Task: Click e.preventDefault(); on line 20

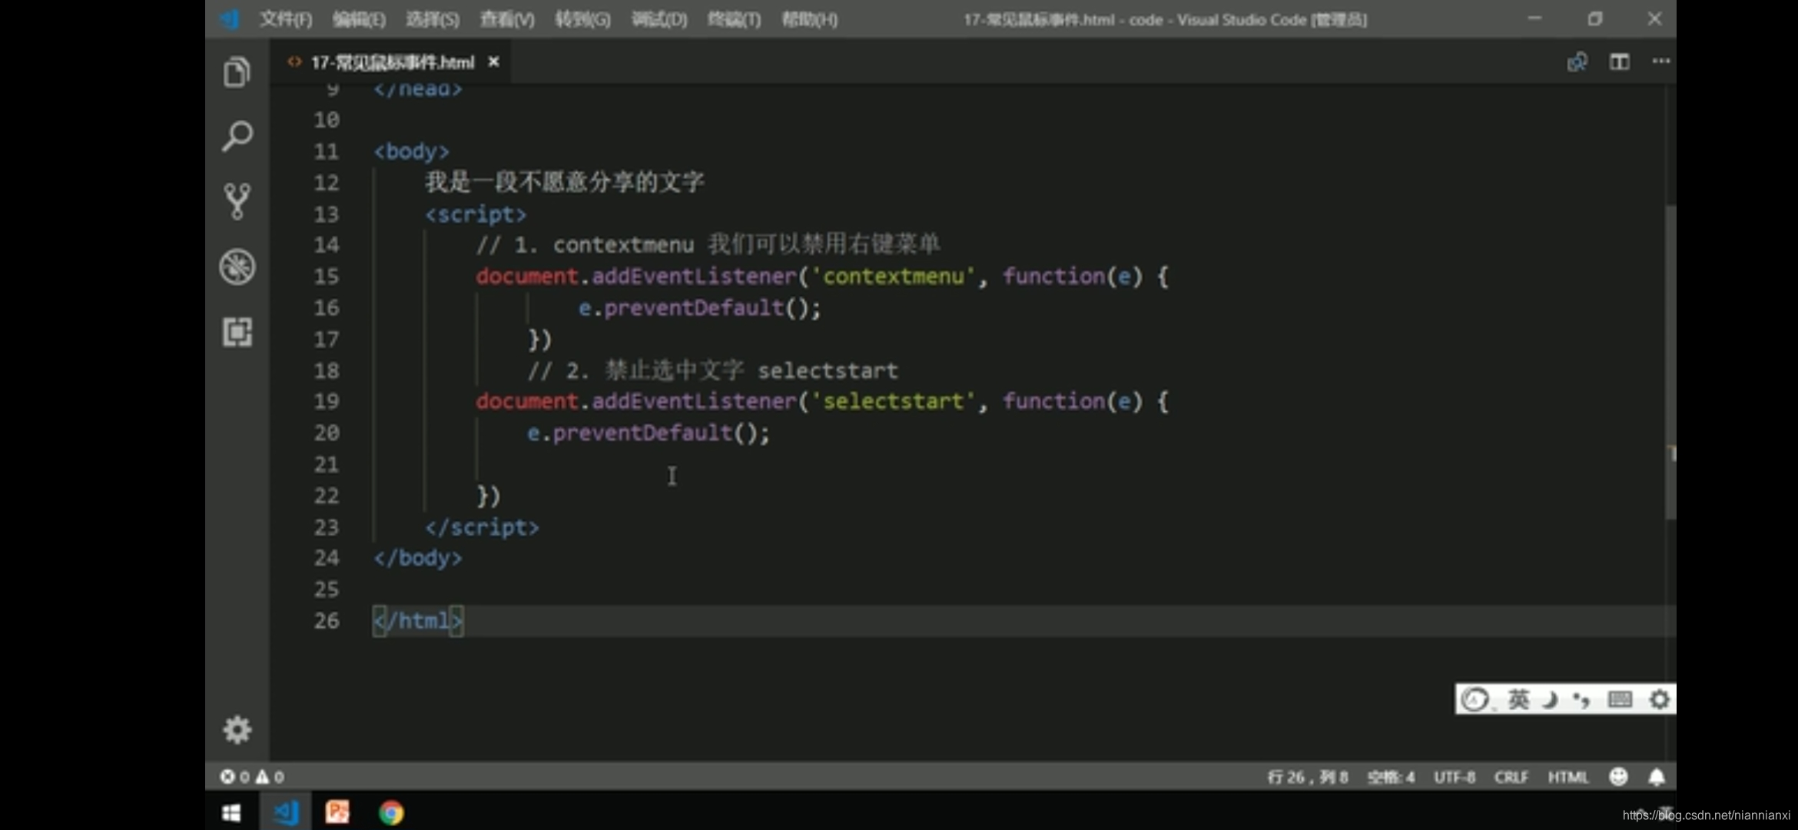Action: point(648,433)
